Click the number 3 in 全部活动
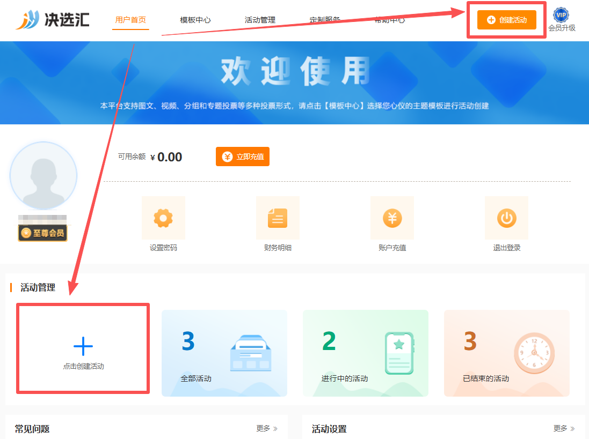This screenshot has height=439, width=589. point(188,341)
